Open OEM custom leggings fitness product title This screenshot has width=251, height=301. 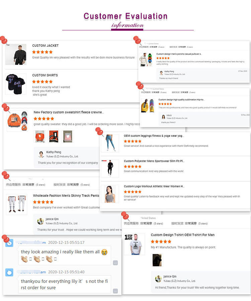(154, 136)
